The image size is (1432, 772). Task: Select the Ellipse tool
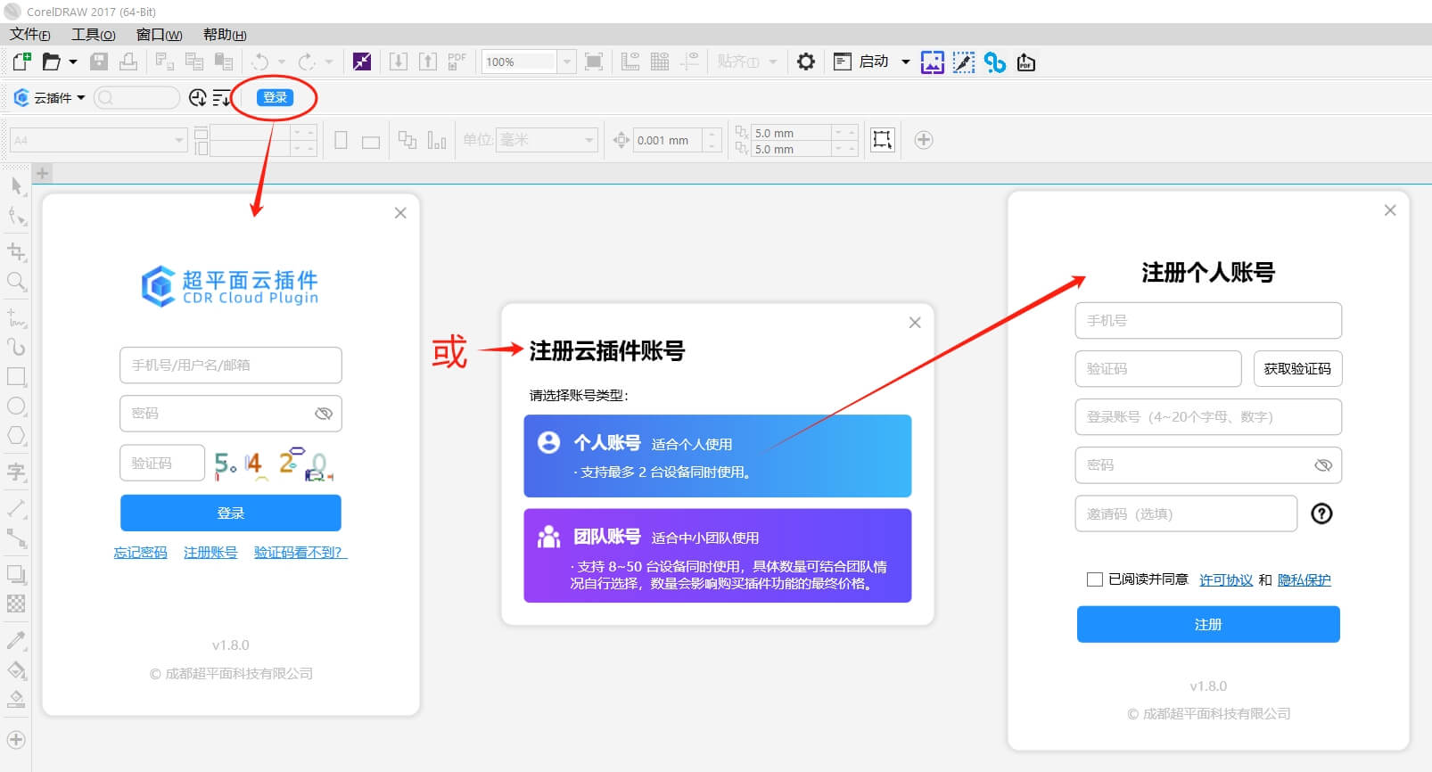pyautogui.click(x=16, y=406)
